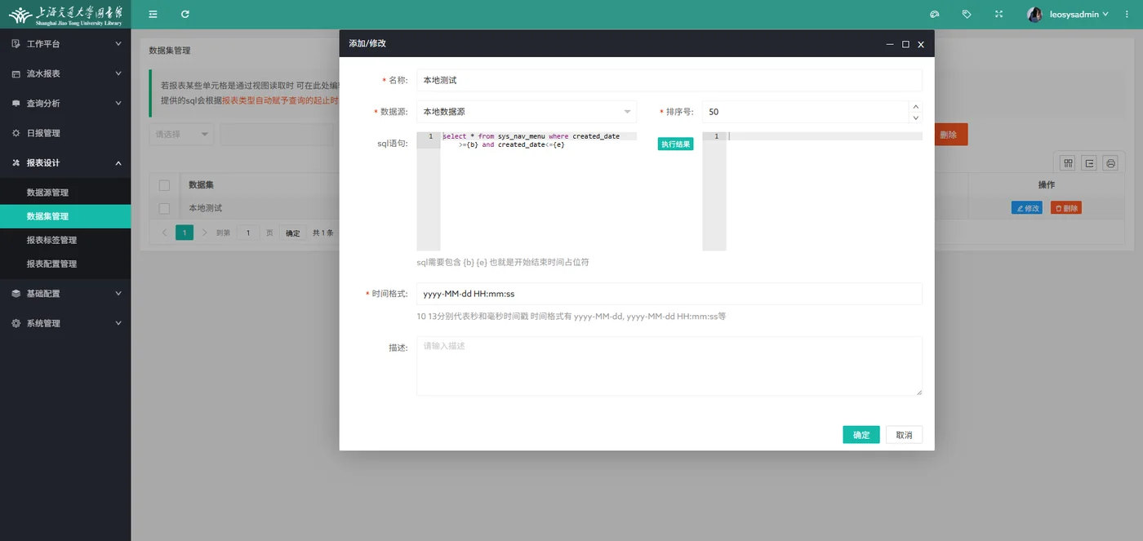Expand the 查询分析 menu
The image size is (1143, 541).
click(118, 104)
